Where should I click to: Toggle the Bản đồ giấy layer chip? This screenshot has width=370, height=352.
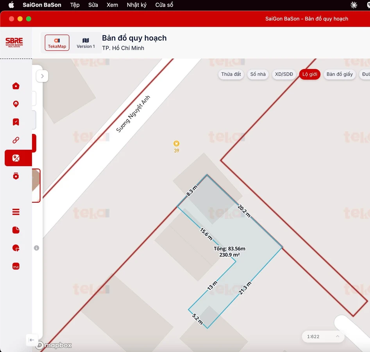tap(340, 74)
